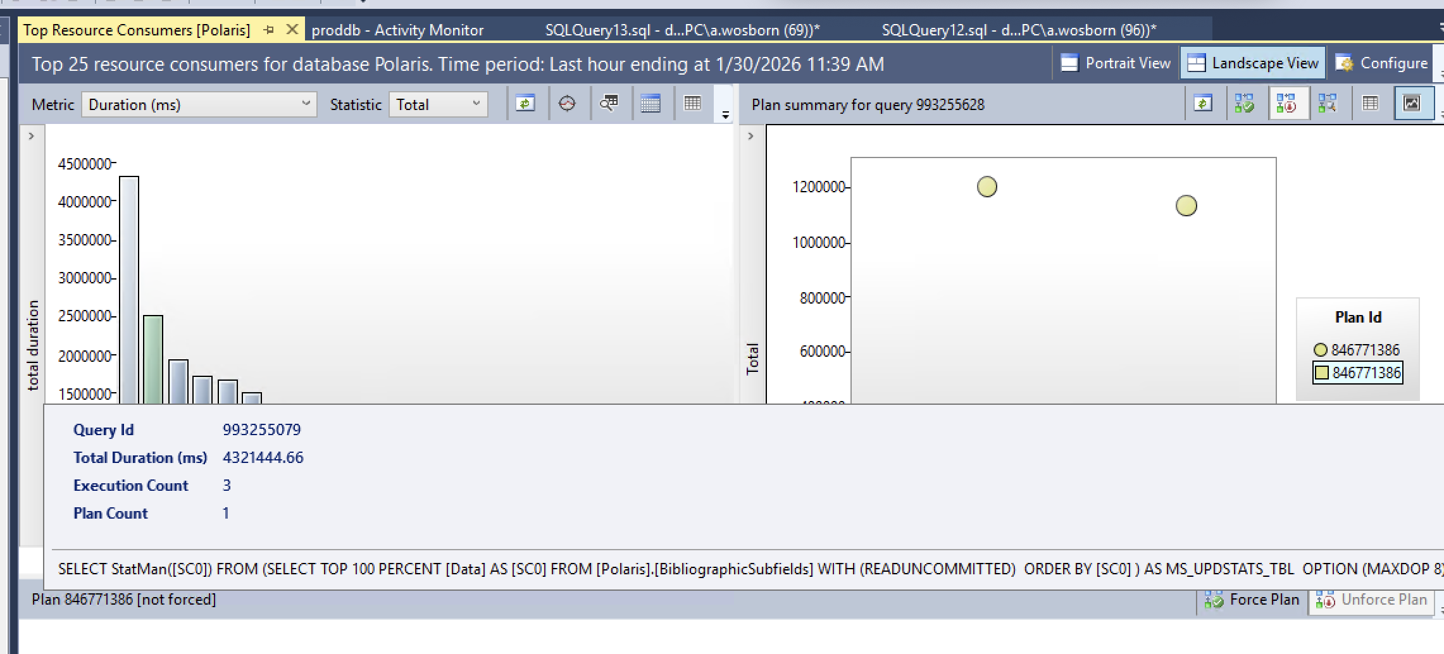The height and width of the screenshot is (654, 1444).
Task: Toggle plan summary chart view
Action: [1412, 104]
